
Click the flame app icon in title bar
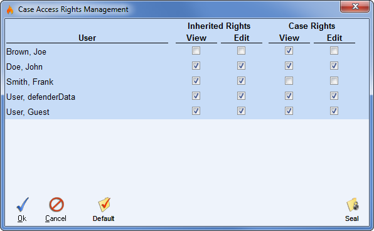(10, 9)
